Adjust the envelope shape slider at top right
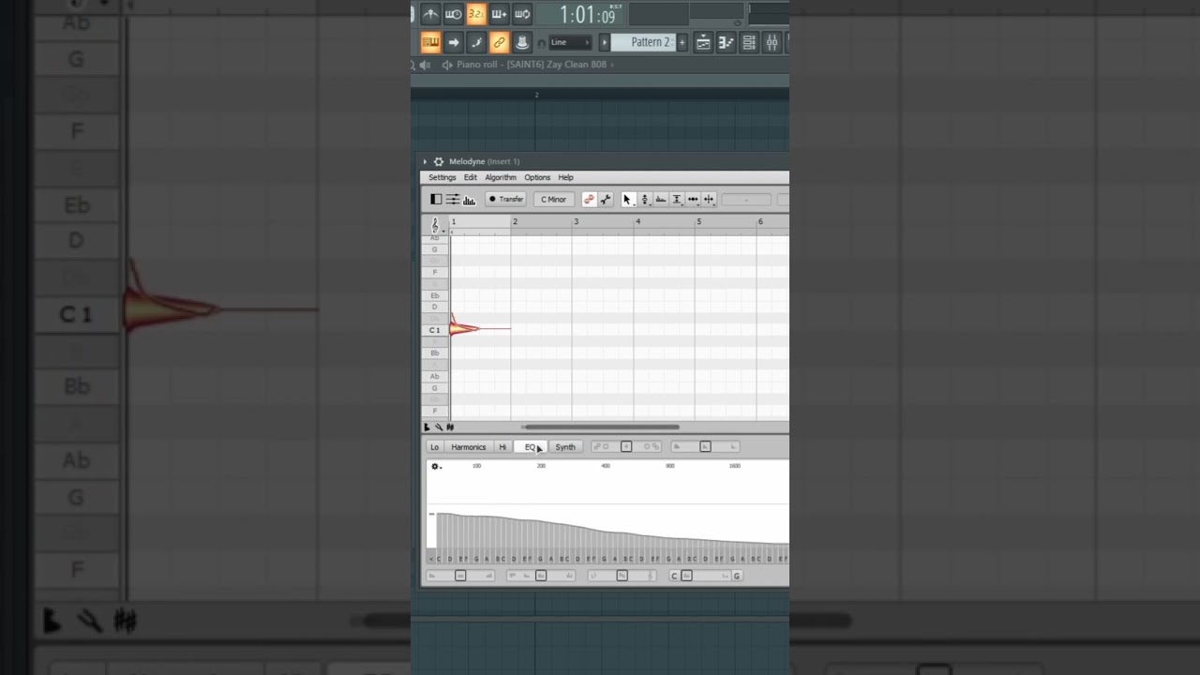The height and width of the screenshot is (675, 1200). pos(706,447)
